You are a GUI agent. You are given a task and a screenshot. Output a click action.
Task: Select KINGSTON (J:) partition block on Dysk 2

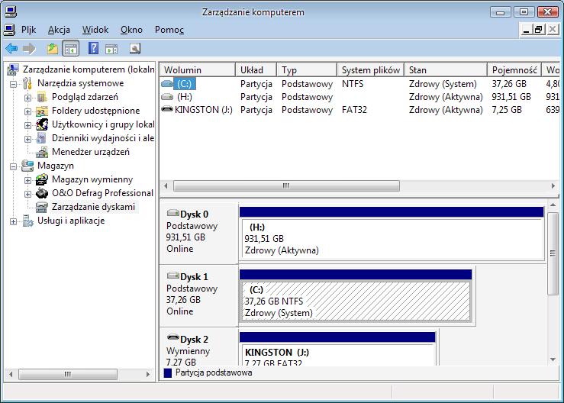(337, 349)
